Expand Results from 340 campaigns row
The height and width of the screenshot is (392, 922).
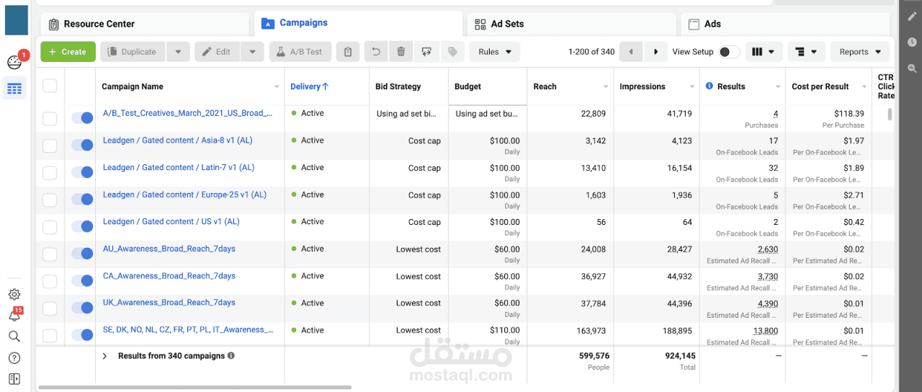click(x=104, y=356)
